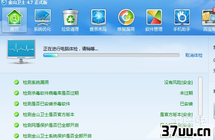This screenshot has height=140, width=215.
Task: Click the 金山卫士 shield logo in title bar
Action: click(x=4, y=2)
